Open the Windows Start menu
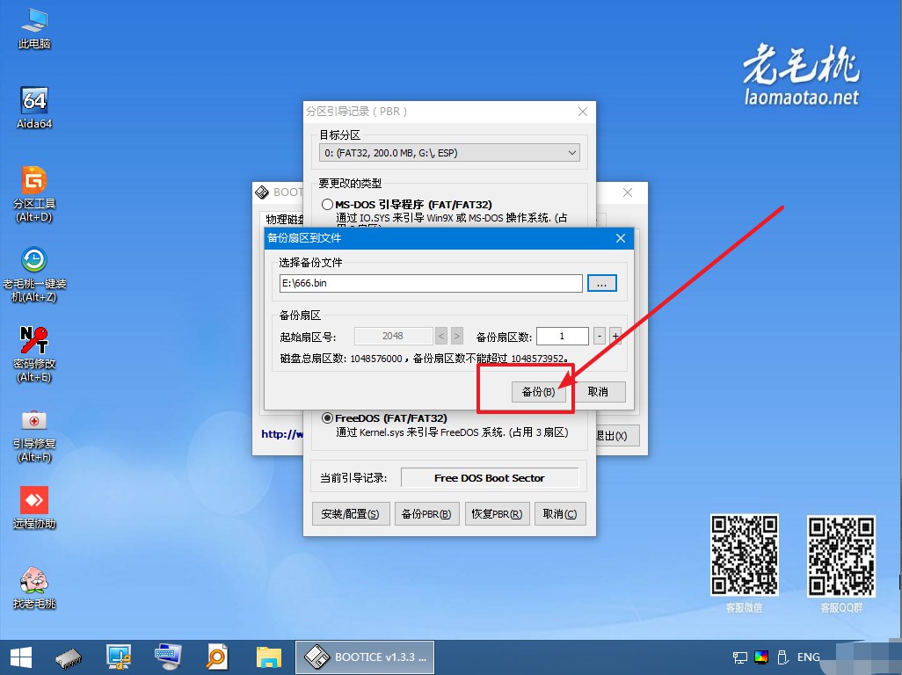Screen dimensions: 902x675 point(21,657)
